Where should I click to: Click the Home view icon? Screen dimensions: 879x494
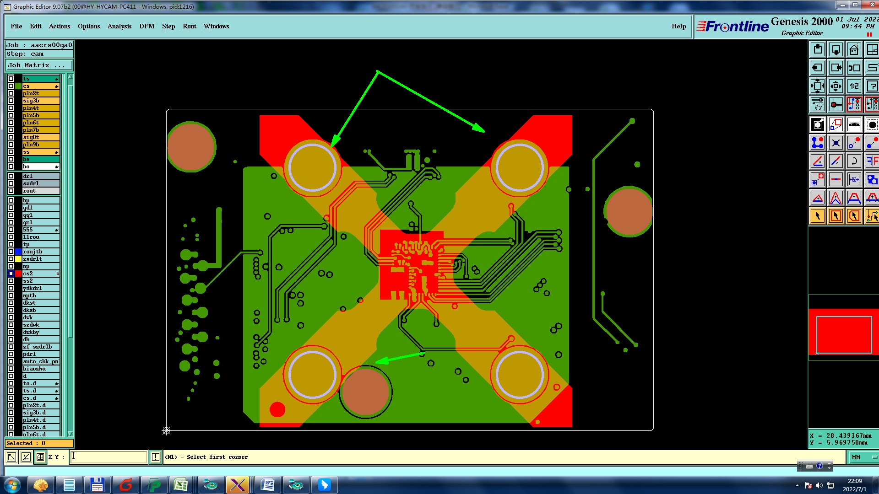[854, 49]
